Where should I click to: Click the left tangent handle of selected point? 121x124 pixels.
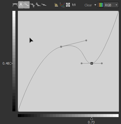[x=82, y=63]
